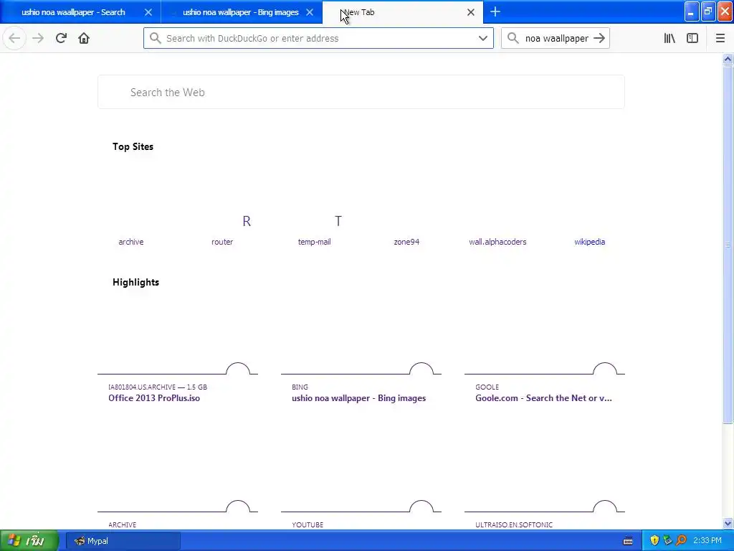The height and width of the screenshot is (551, 734).
Task: Open the Library bookmarks icon
Action: click(669, 38)
